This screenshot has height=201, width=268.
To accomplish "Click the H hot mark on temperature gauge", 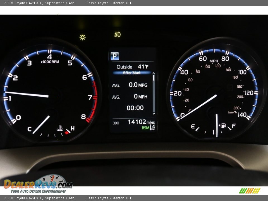I will [73, 128].
